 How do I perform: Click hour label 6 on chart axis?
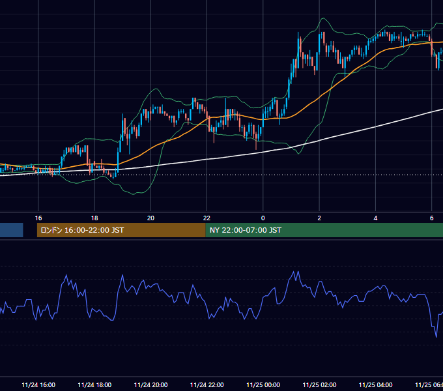[x=432, y=218]
